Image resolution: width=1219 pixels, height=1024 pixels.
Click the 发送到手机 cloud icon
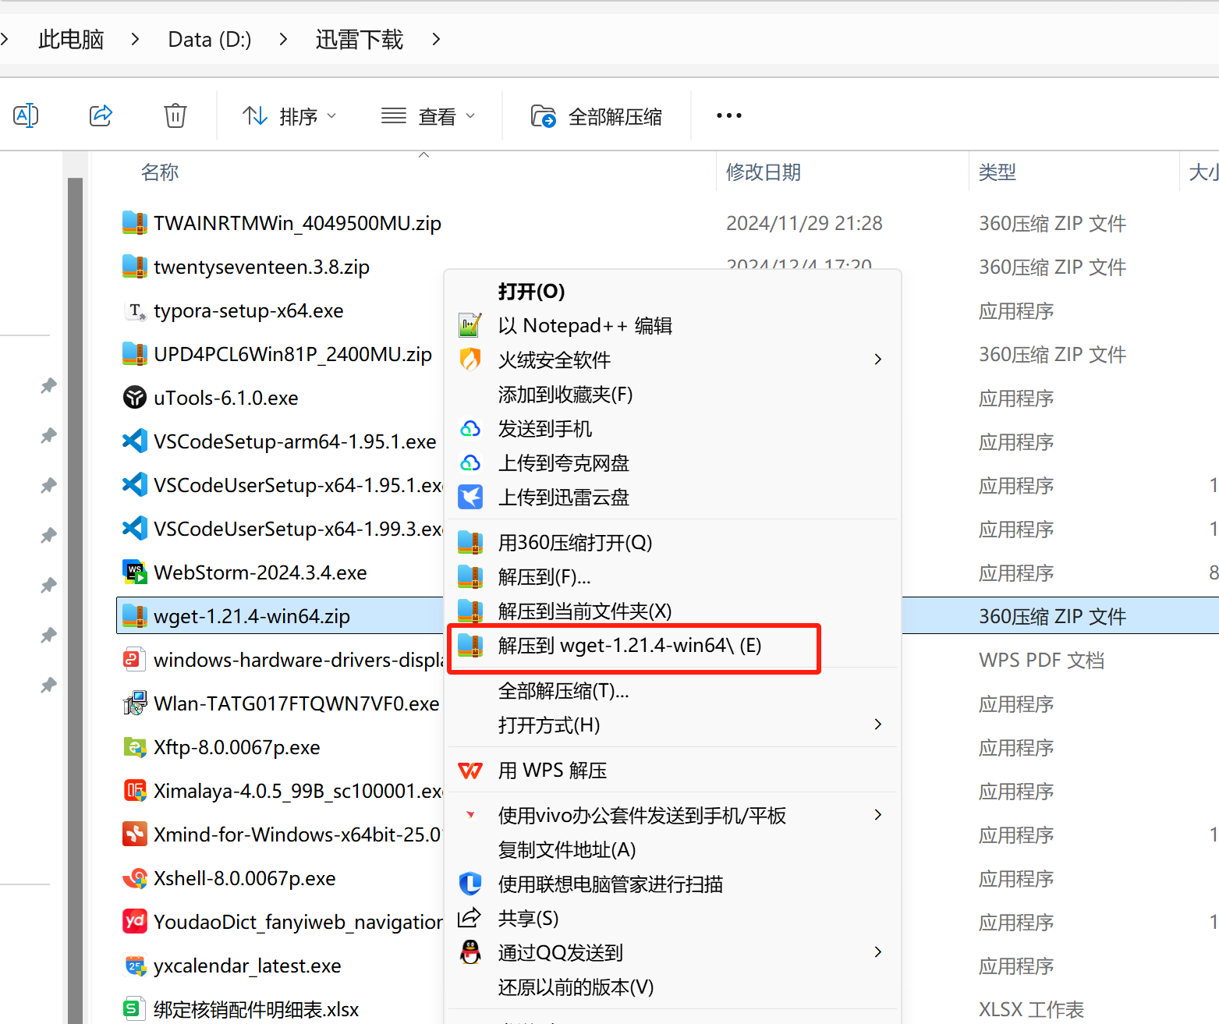[470, 428]
